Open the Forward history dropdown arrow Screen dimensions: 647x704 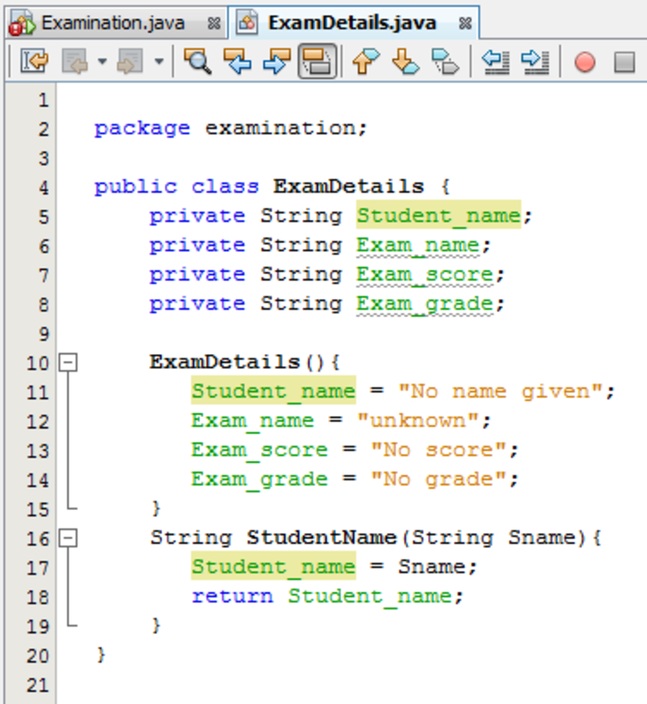click(158, 61)
